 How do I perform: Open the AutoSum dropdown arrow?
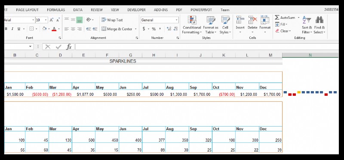tap(298, 18)
